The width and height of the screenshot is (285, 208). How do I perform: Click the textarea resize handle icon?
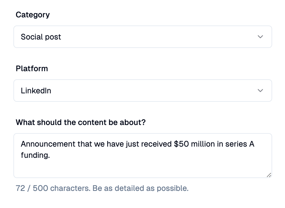coord(269,175)
